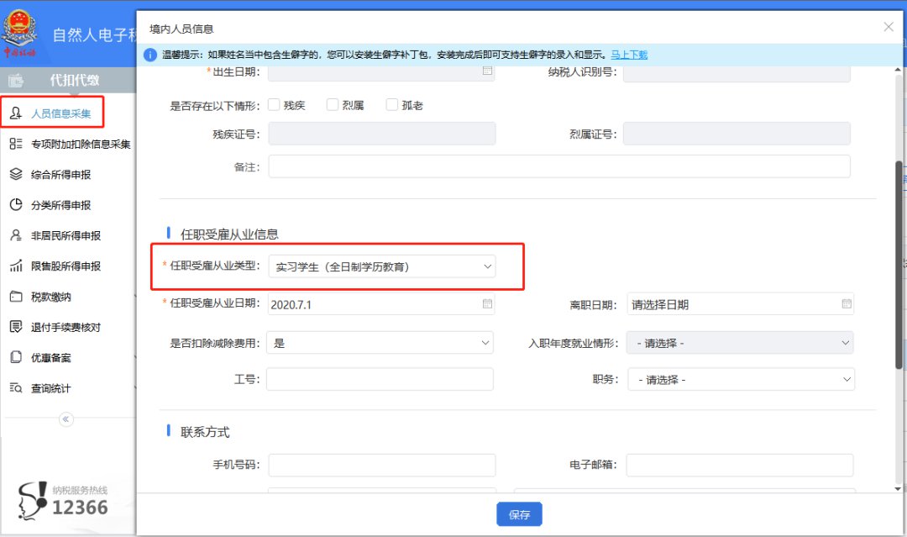Open calendar icon in 离职日期 field
The image size is (907, 537).
coord(847,304)
